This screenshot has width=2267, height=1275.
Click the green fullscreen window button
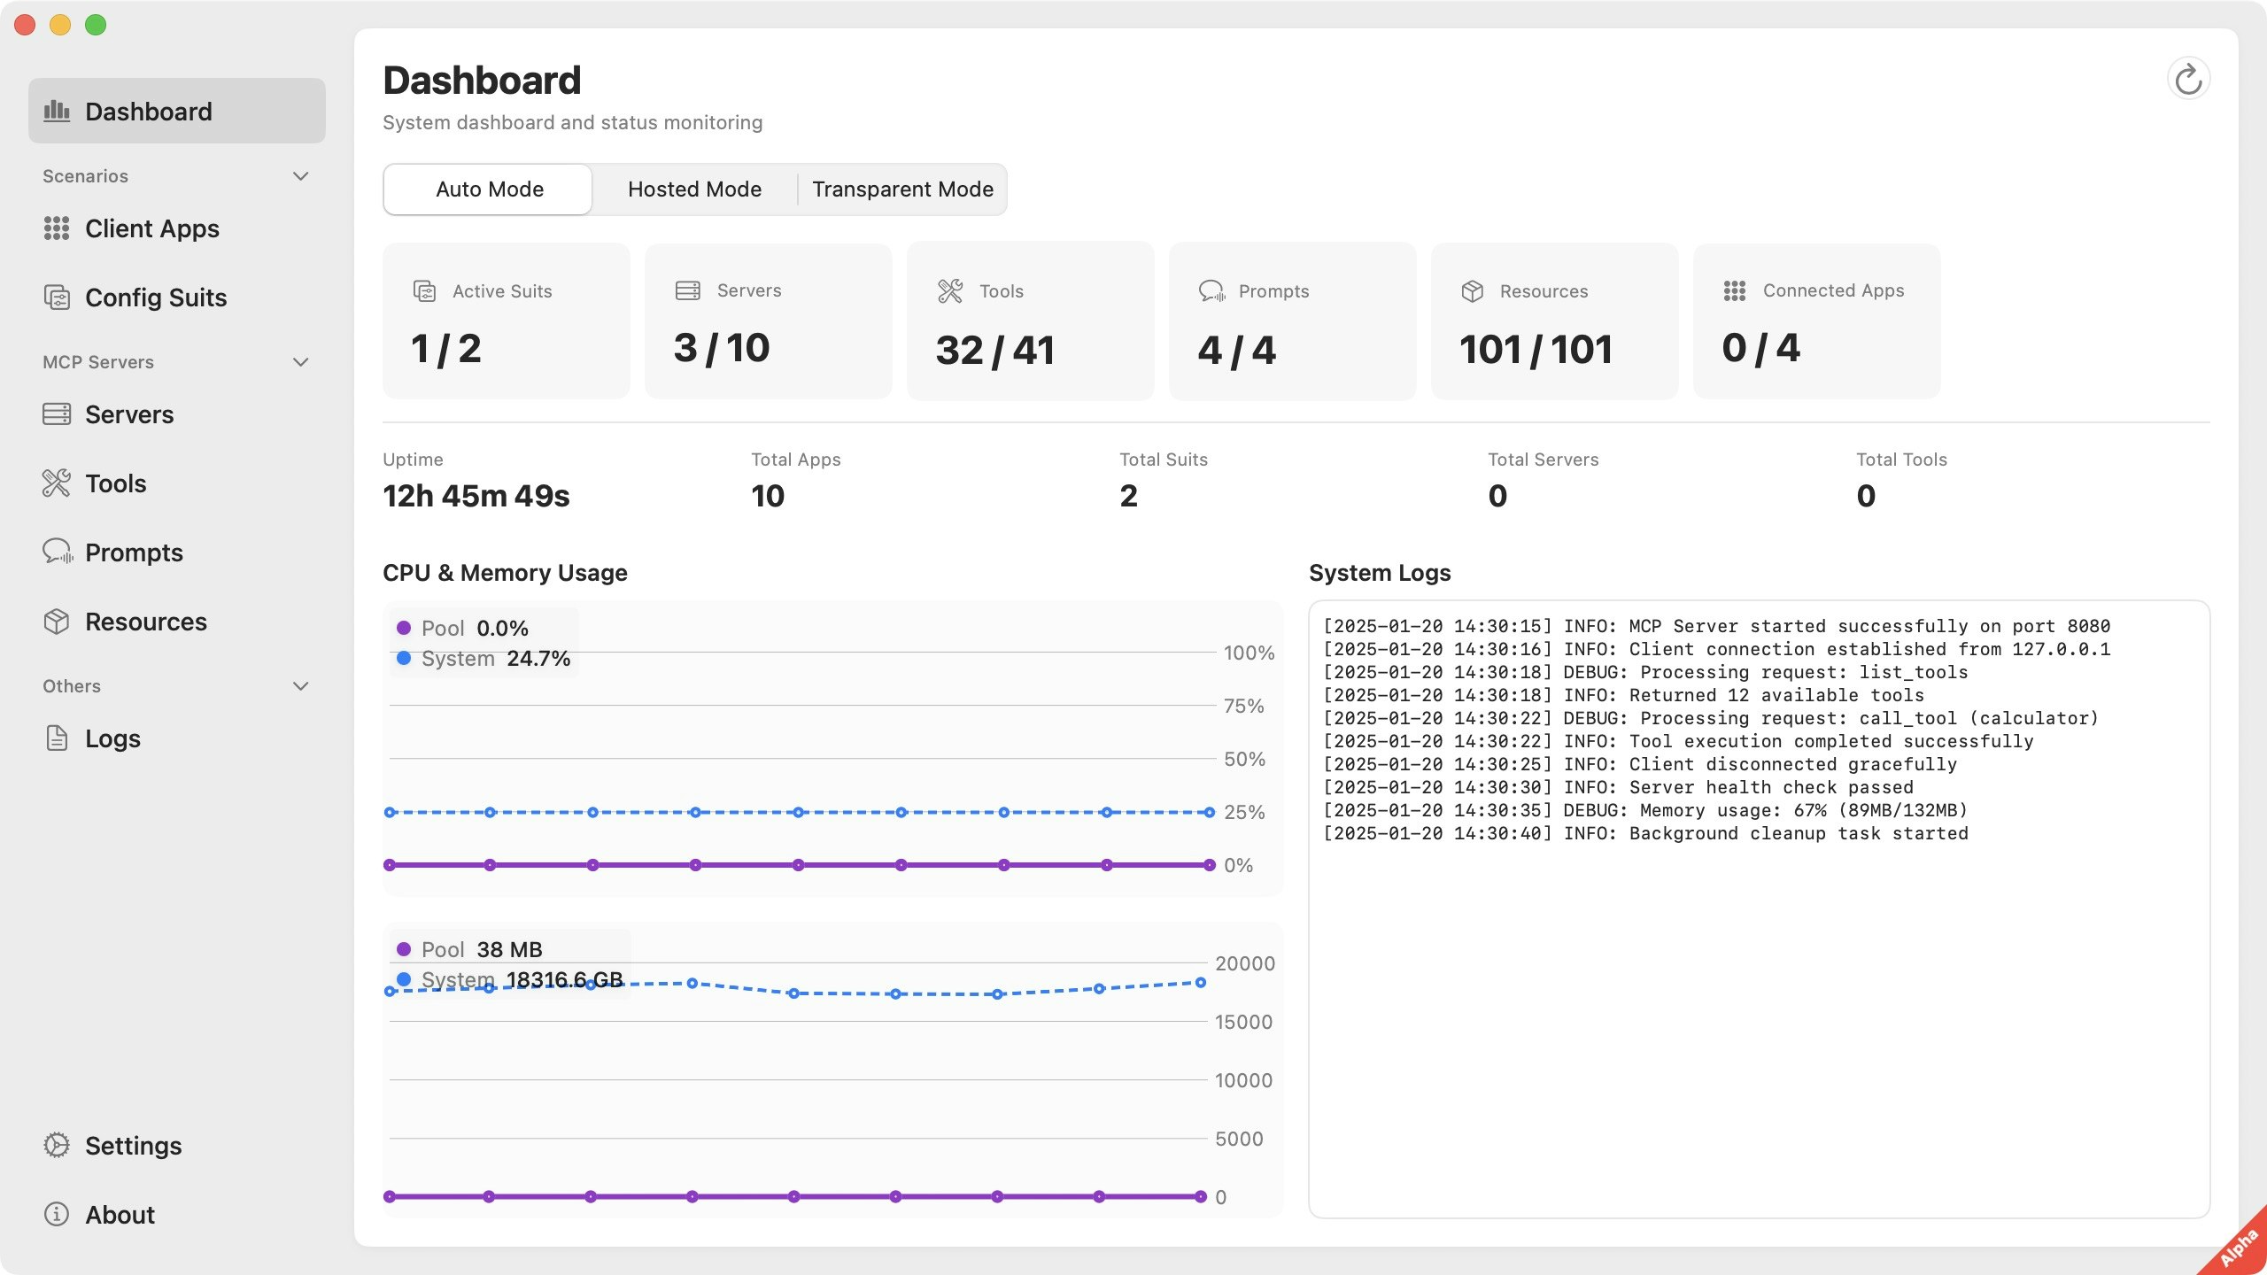click(x=96, y=25)
